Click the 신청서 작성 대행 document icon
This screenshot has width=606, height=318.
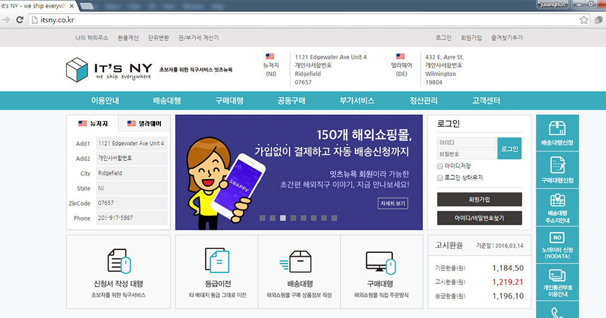(118, 261)
